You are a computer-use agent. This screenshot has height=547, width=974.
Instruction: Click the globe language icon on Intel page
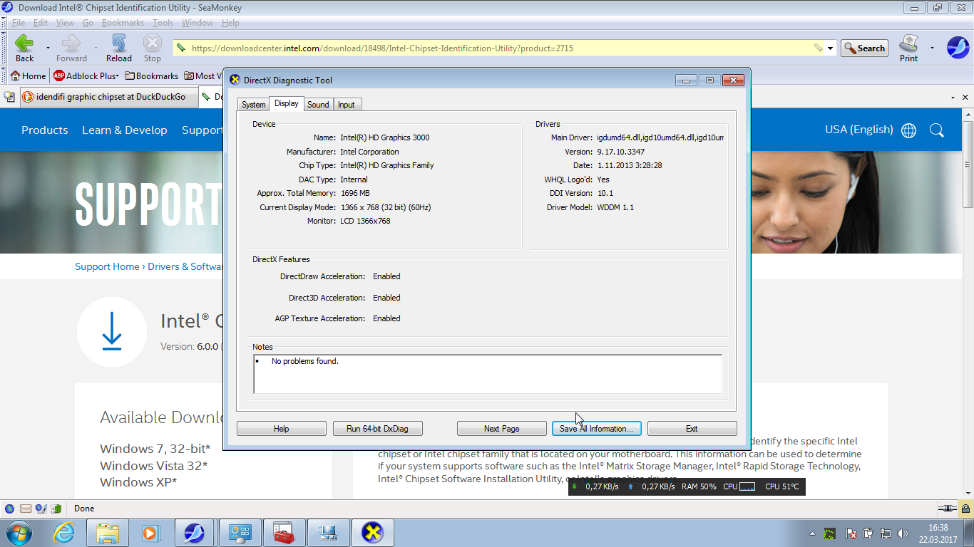point(908,130)
